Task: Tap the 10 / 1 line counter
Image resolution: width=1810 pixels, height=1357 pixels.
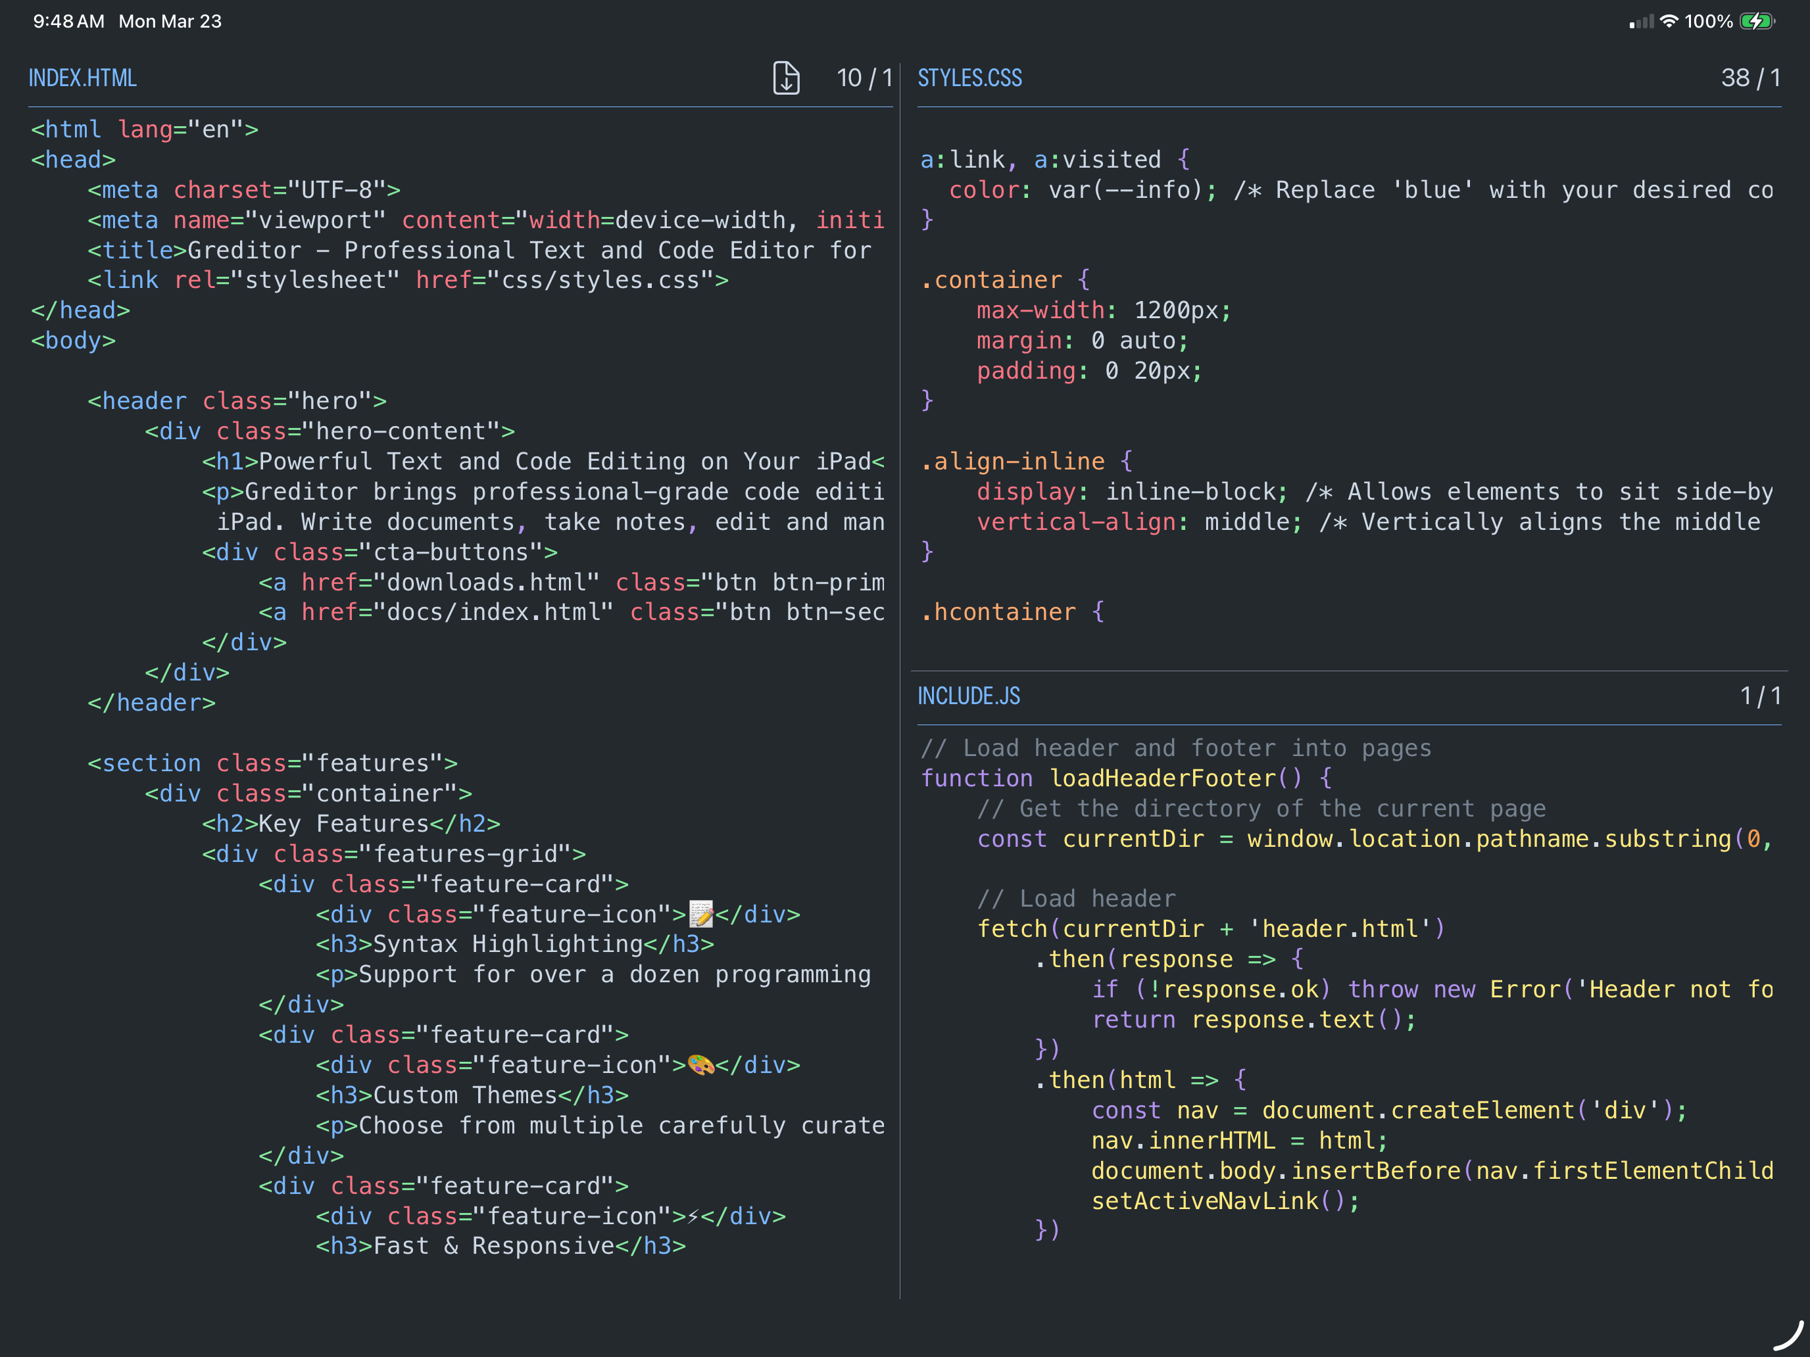Action: [x=864, y=78]
